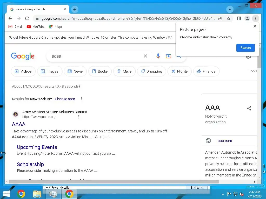The width and height of the screenshot is (266, 199).
Task: Switch to the Finance results tab
Action: (206, 71)
